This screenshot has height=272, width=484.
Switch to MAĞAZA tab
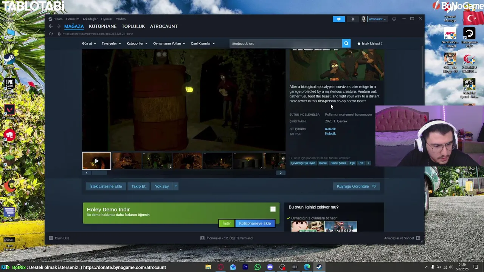click(74, 26)
